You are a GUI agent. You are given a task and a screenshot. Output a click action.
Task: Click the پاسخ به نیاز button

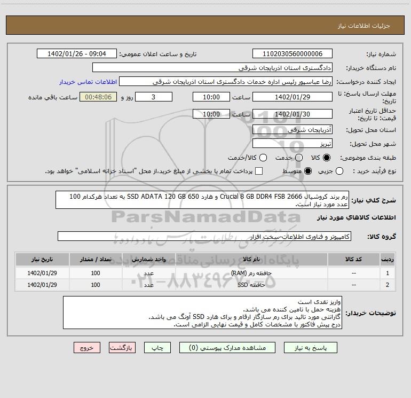click(x=311, y=348)
